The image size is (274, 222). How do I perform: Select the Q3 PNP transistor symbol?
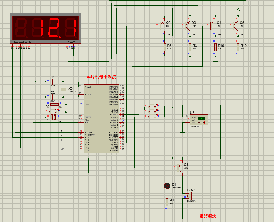coord(187,26)
